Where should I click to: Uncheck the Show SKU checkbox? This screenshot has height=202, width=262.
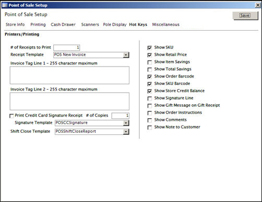point(150,48)
